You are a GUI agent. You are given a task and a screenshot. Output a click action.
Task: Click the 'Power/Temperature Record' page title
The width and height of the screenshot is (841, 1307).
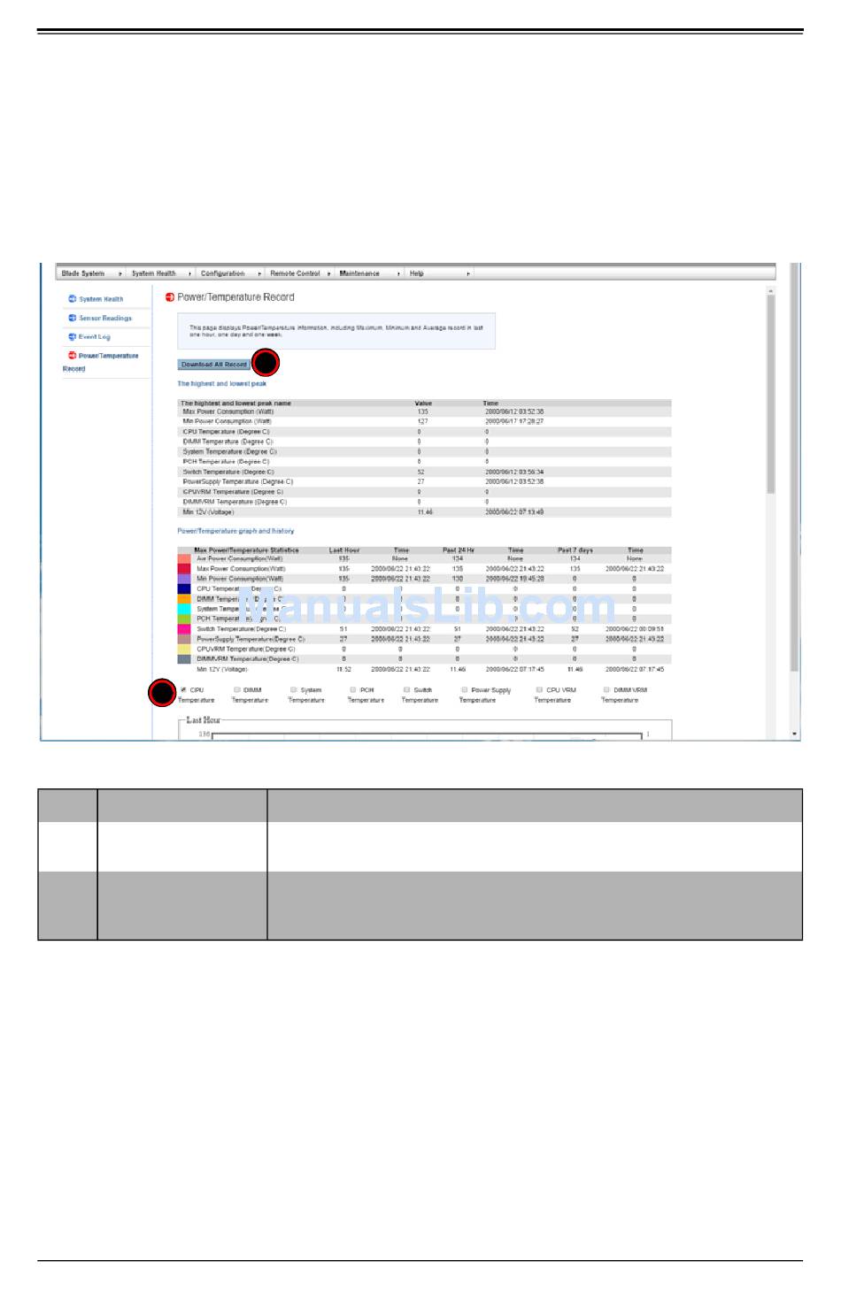pos(235,297)
